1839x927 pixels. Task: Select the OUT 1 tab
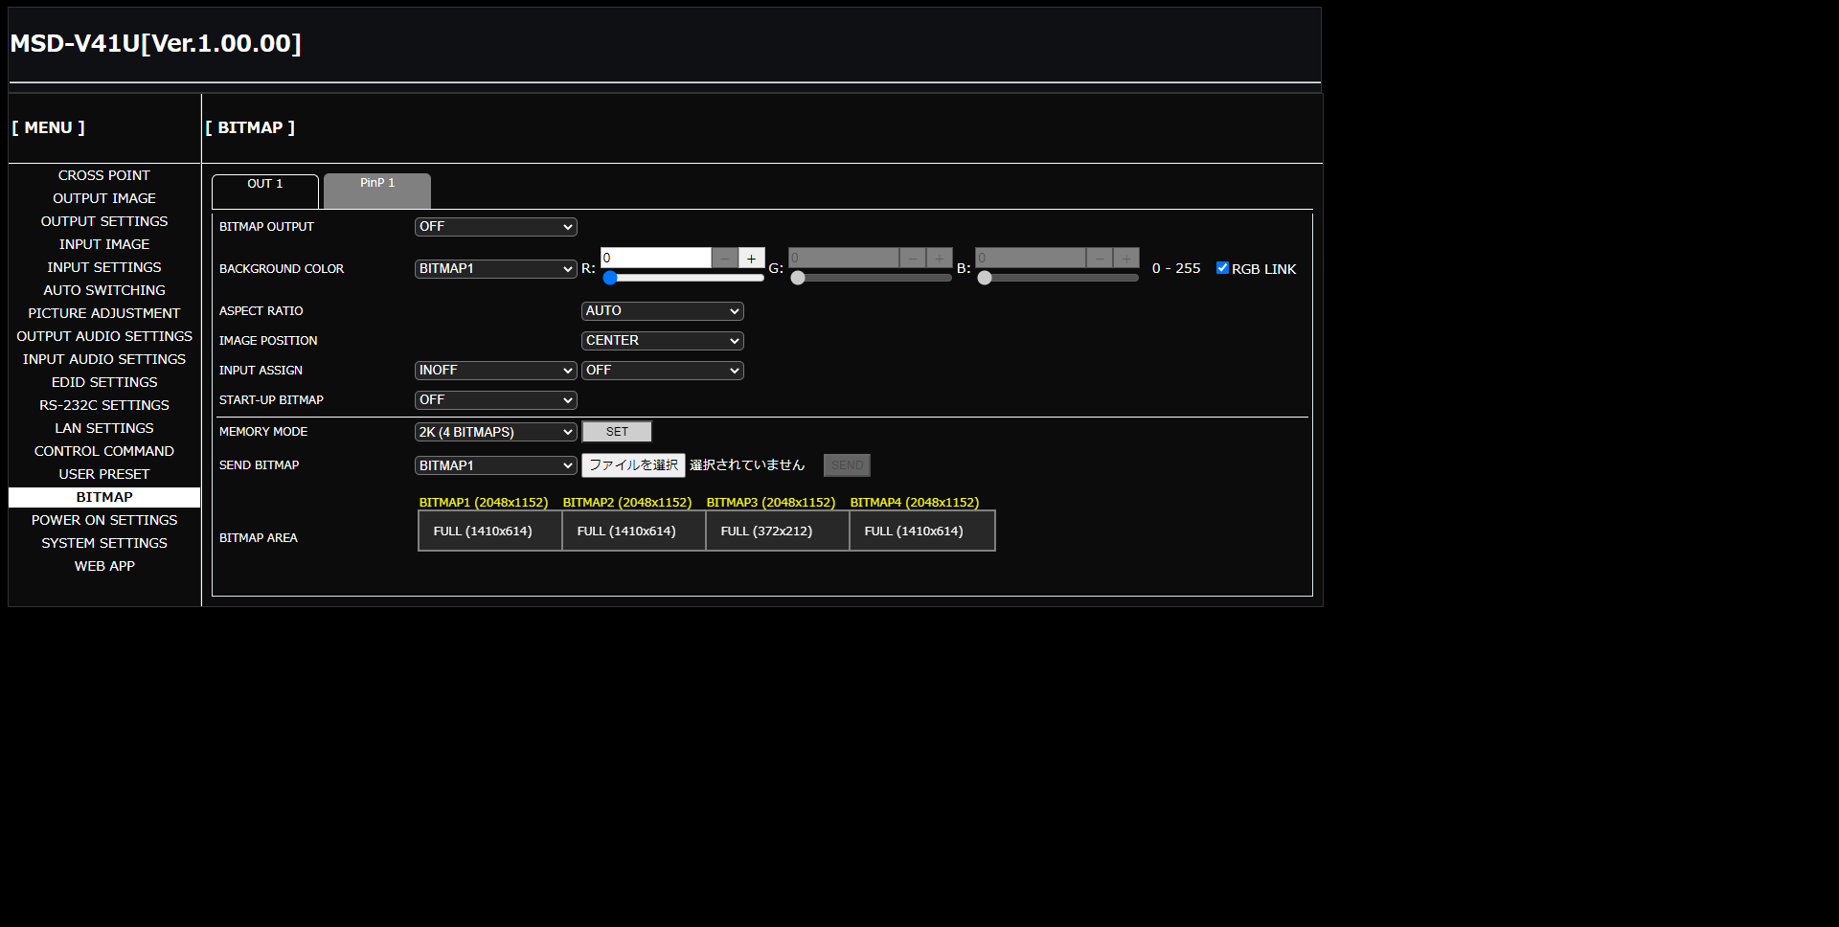pyautogui.click(x=265, y=190)
